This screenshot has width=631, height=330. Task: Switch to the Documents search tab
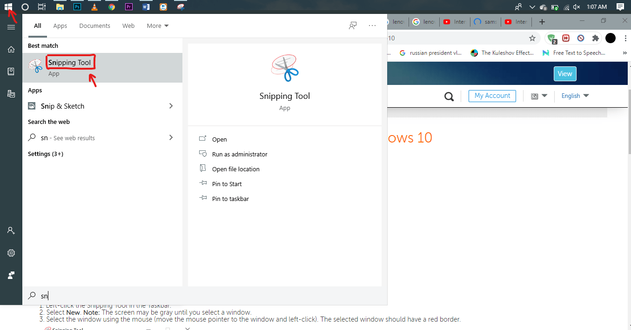[94, 26]
